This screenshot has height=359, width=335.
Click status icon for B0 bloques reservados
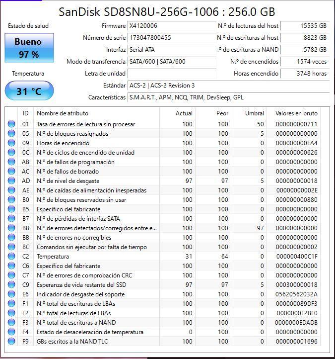[x=11, y=199]
